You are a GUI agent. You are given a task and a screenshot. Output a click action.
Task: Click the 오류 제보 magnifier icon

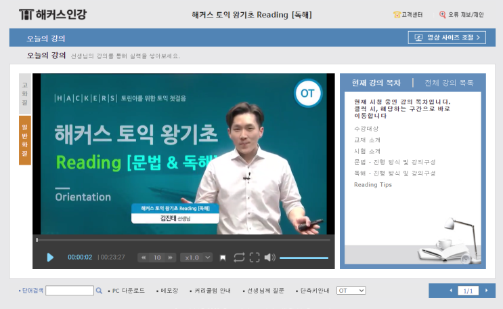(x=443, y=15)
